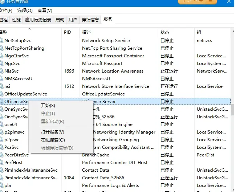
Task: Click the scrollbar up arrow
Action: point(233,32)
